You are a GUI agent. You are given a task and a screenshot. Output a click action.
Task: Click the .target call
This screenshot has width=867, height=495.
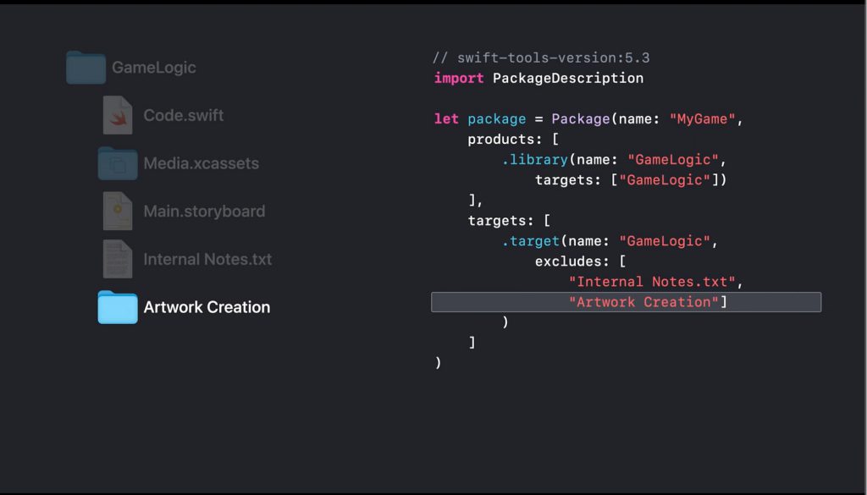click(x=531, y=241)
